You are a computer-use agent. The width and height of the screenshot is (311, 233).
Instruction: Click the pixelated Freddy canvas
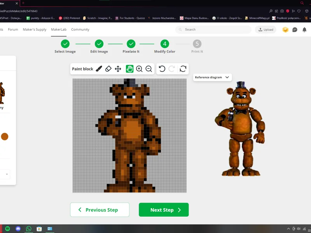(129, 136)
